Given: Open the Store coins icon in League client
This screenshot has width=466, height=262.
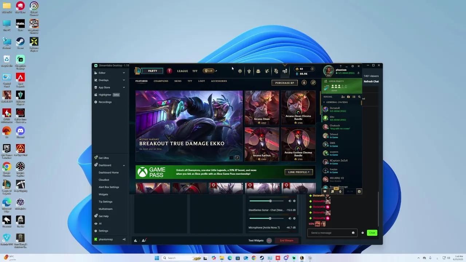Looking at the screenshot, I should click(x=285, y=71).
